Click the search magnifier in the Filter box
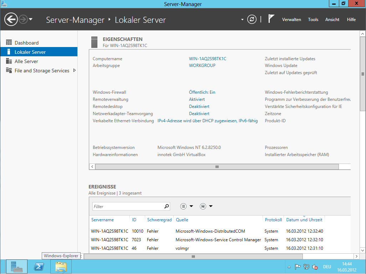 [166, 206]
